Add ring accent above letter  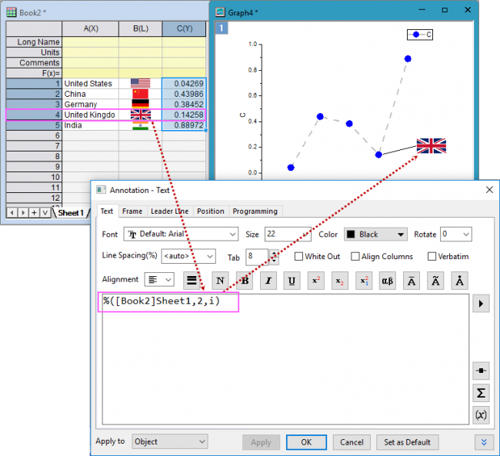(459, 281)
